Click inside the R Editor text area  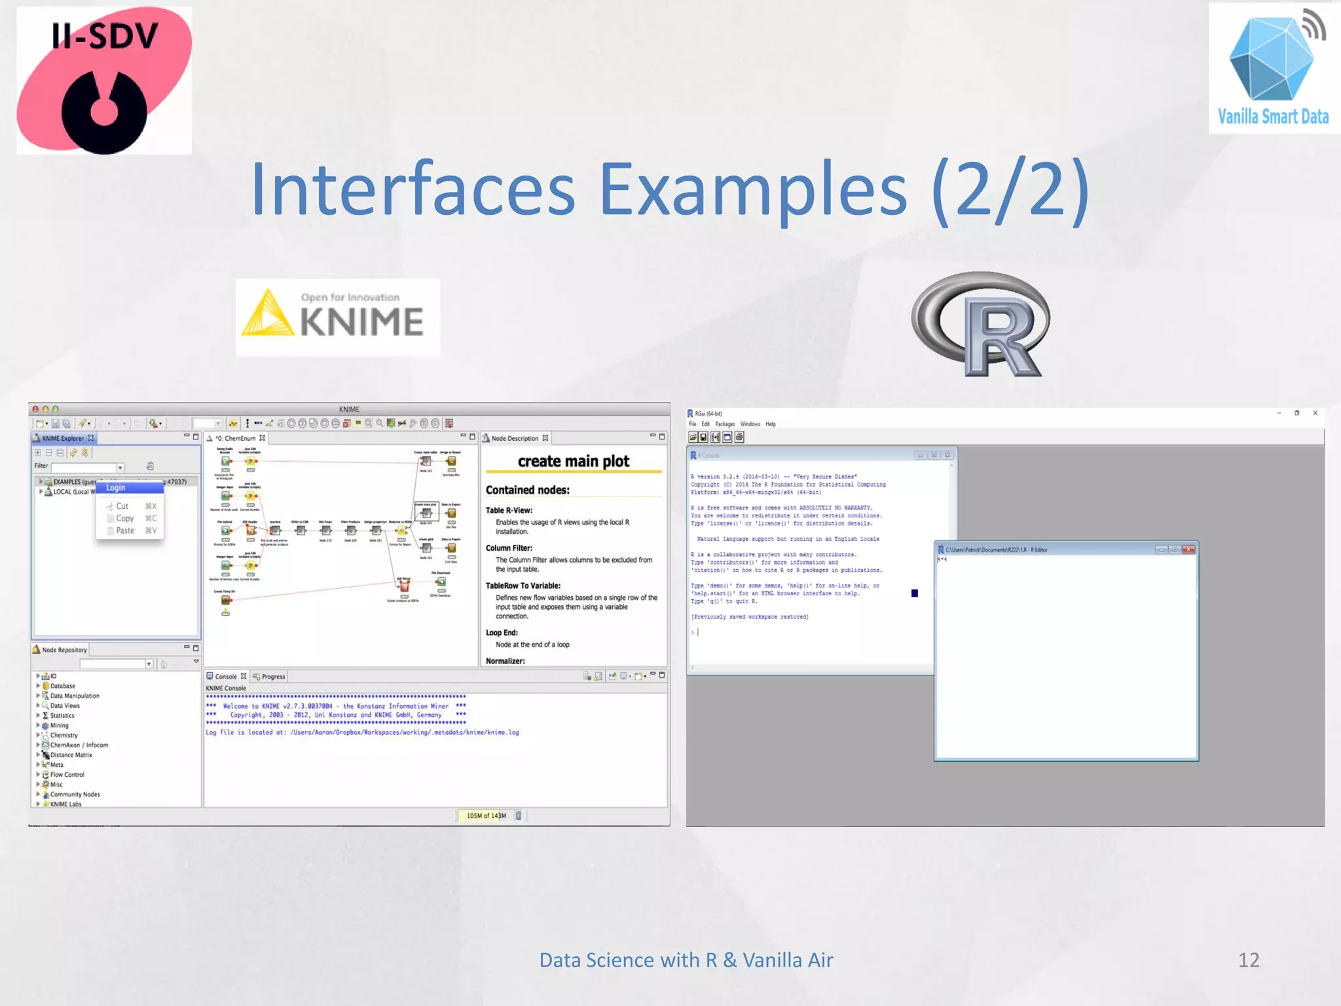pyautogui.click(x=1066, y=657)
